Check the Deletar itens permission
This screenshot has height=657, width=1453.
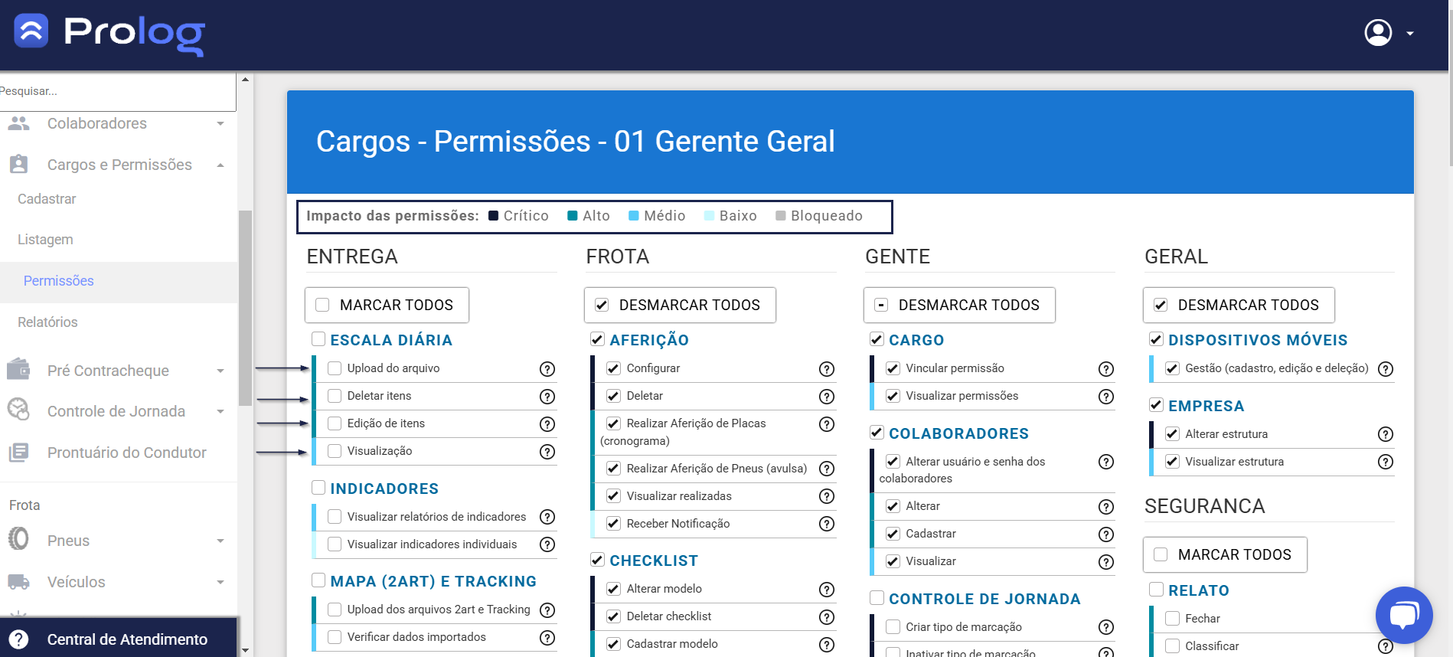335,396
